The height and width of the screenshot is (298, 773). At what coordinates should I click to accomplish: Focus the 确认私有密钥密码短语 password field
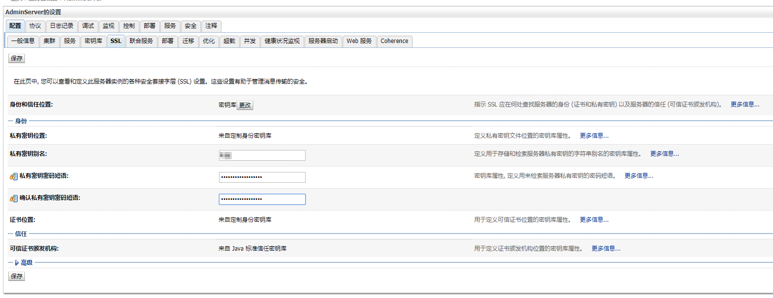click(x=262, y=199)
